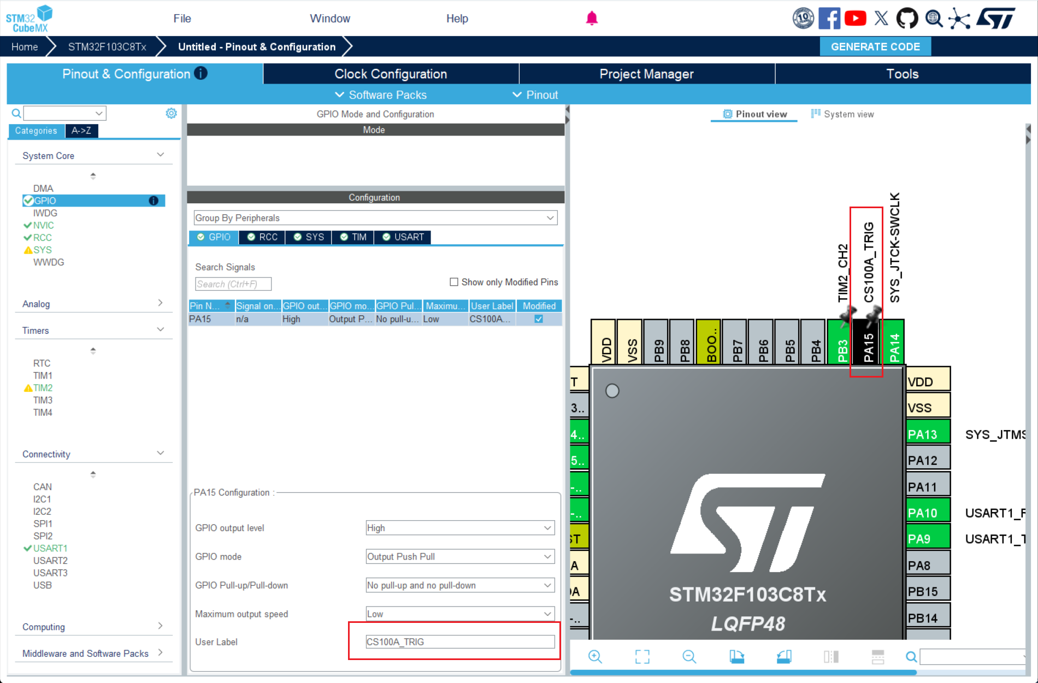Screen dimensions: 1038x683
Task: Rotate the chip view clockwise
Action: pos(737,656)
